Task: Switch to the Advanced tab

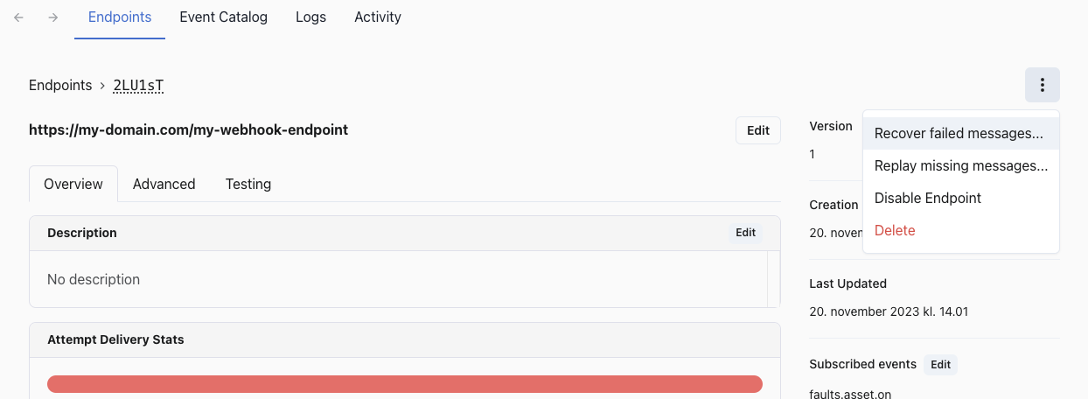Action: 164,184
